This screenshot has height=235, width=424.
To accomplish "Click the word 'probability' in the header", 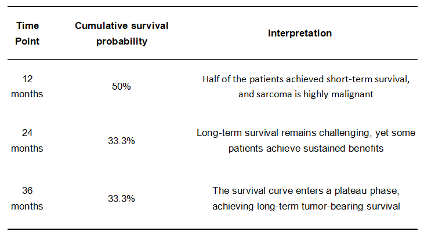I will coord(122,41).
